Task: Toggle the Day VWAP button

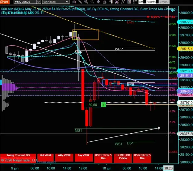Action: pyautogui.click(x=84, y=157)
